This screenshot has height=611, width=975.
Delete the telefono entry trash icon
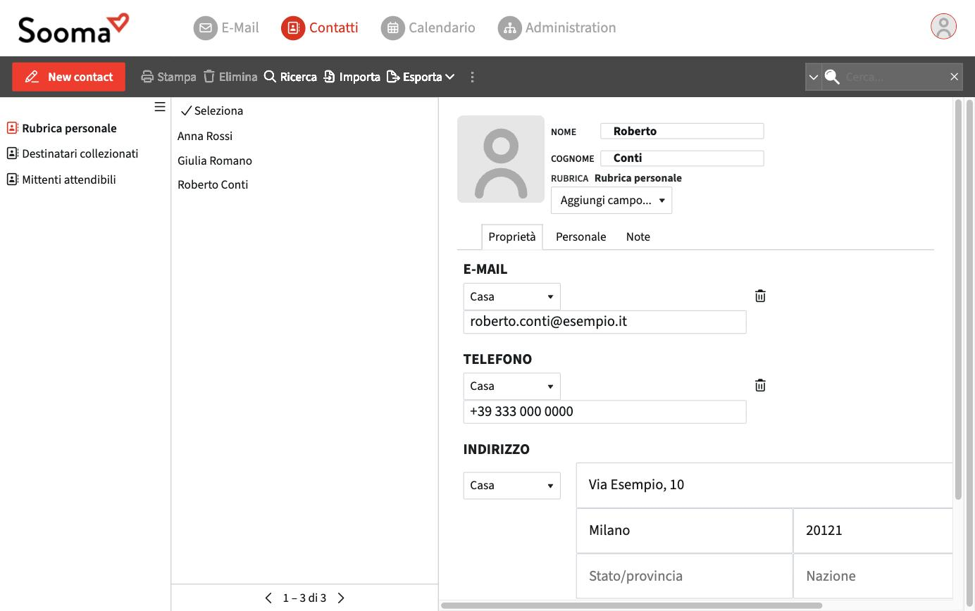760,385
